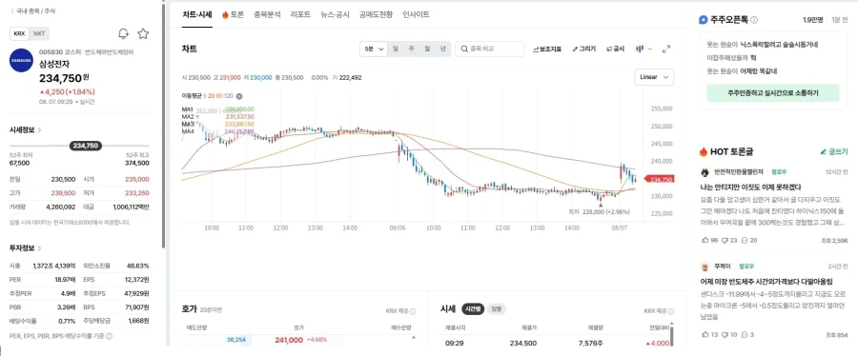The image size is (858, 356).
Task: Open the 차트·시세 tab
Action: [197, 14]
